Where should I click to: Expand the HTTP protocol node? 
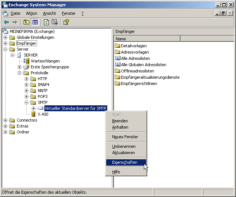click(x=26, y=79)
